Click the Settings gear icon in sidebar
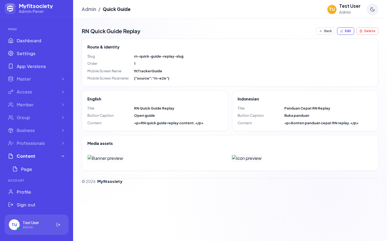The image size is (387, 241). tap(11, 53)
